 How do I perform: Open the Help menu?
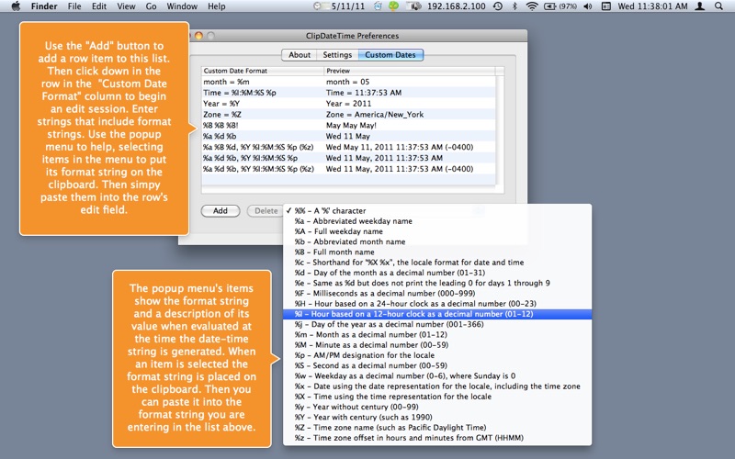coord(217,6)
